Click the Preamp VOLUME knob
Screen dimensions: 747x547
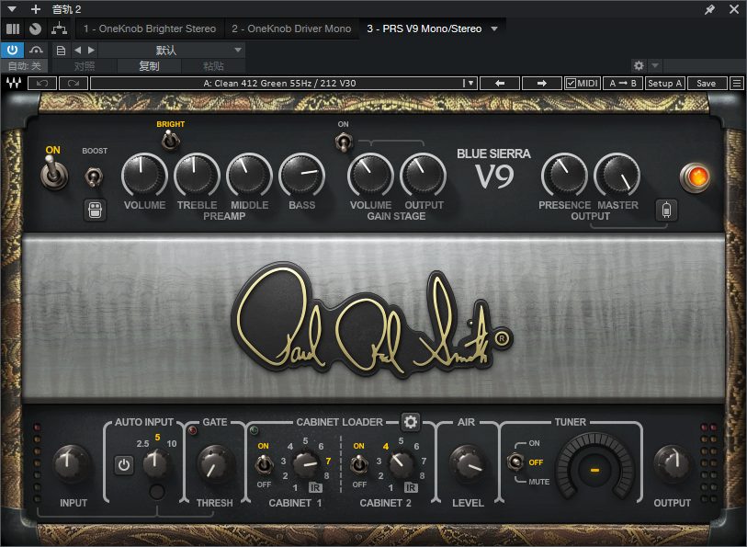144,176
